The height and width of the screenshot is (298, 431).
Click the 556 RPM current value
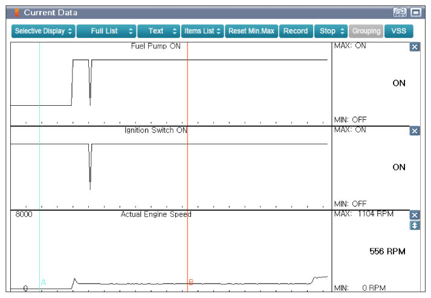(387, 251)
